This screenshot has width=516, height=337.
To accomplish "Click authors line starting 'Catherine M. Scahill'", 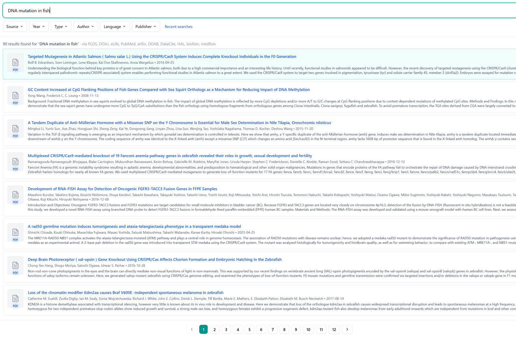I will coord(186,299).
